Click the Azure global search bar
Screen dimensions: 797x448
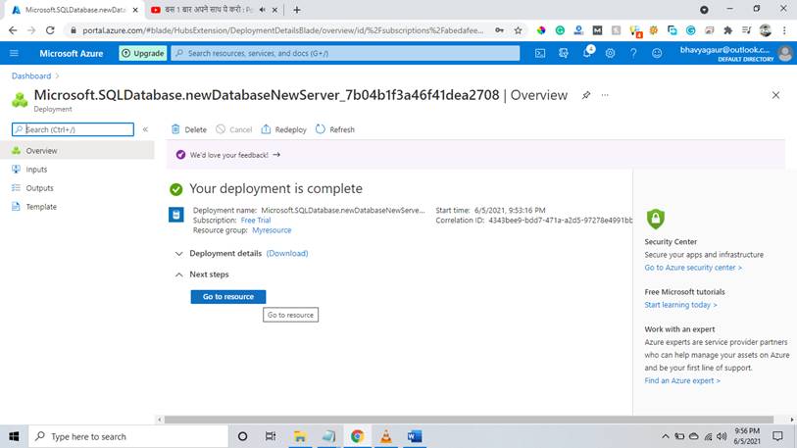pos(345,53)
